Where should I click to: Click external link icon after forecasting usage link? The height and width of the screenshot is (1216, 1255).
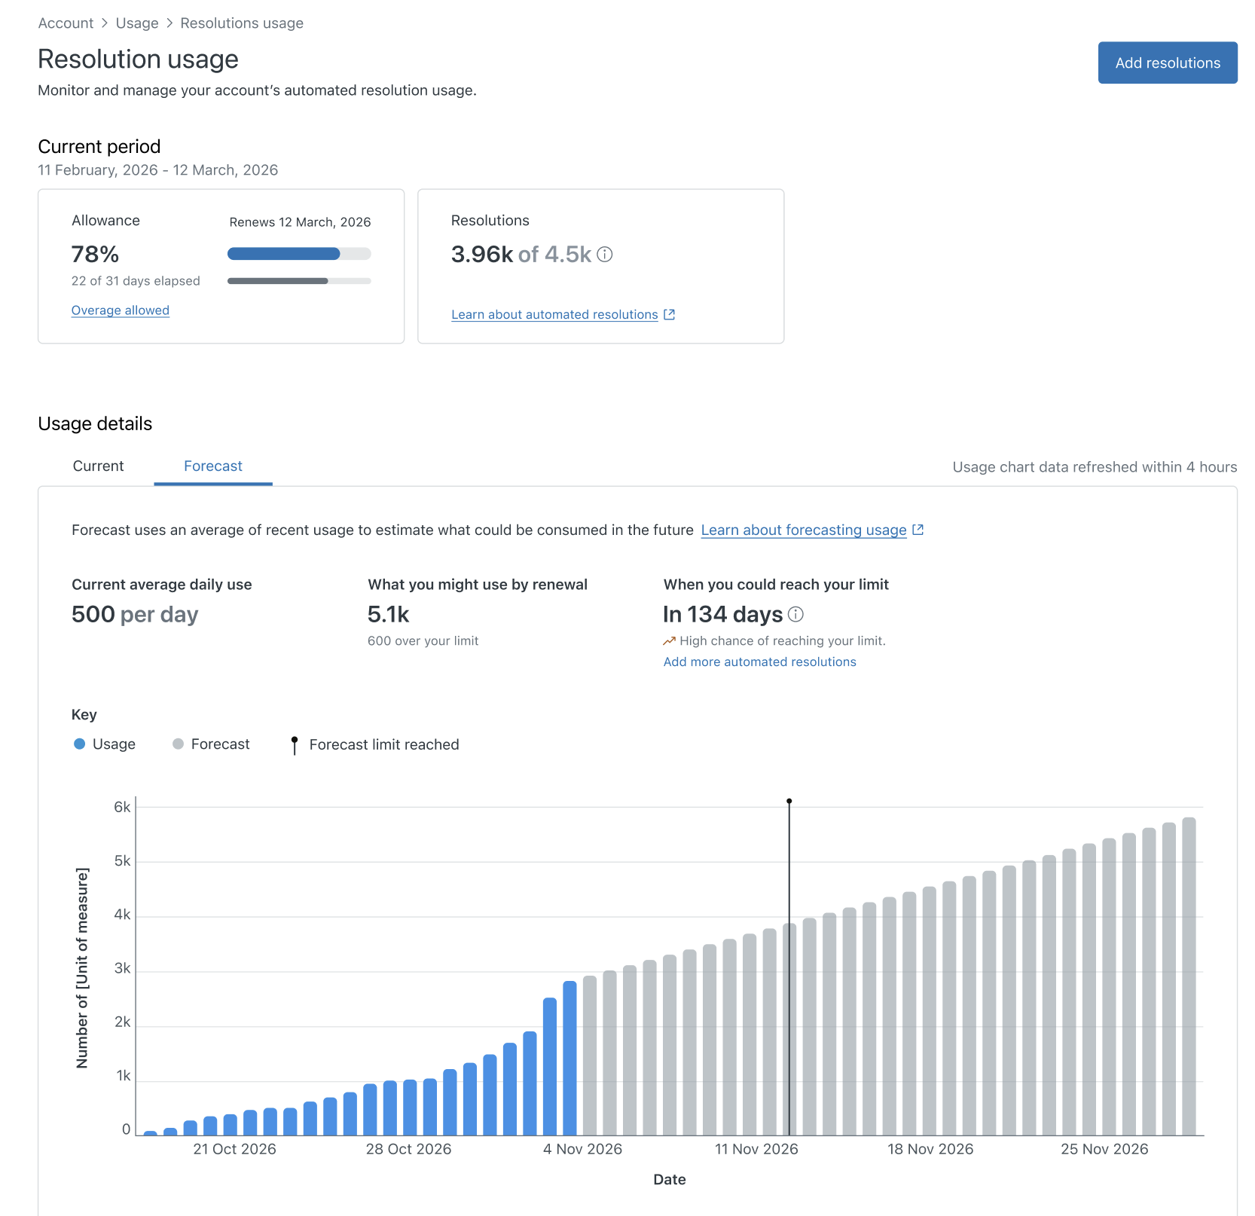(x=918, y=530)
